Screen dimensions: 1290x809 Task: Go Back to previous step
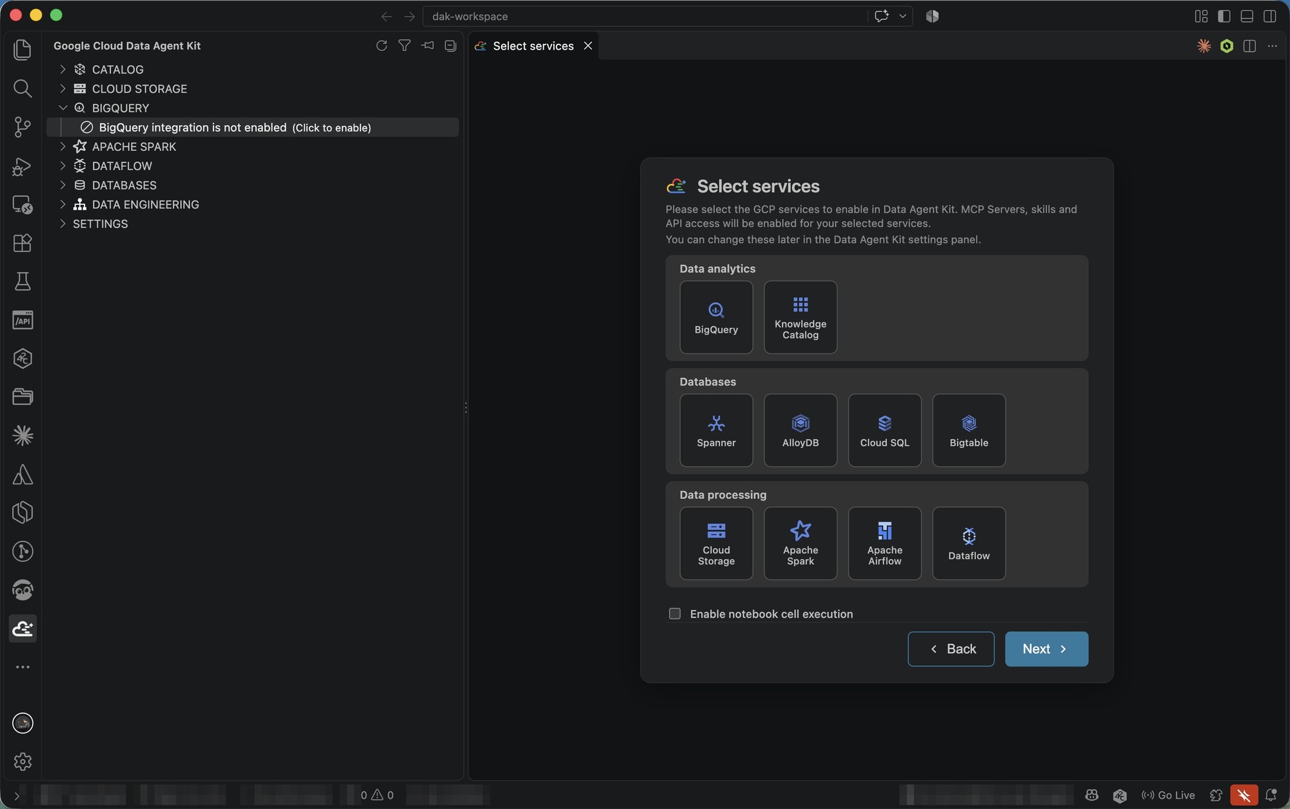point(951,649)
